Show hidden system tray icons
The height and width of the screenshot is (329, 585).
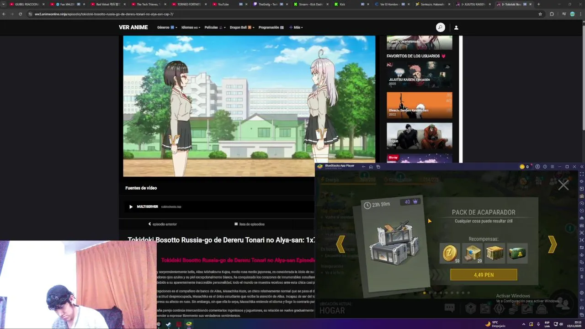(x=523, y=324)
